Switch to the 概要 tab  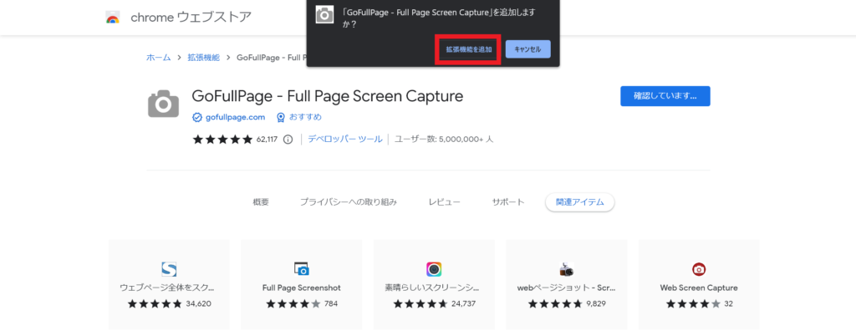(261, 202)
